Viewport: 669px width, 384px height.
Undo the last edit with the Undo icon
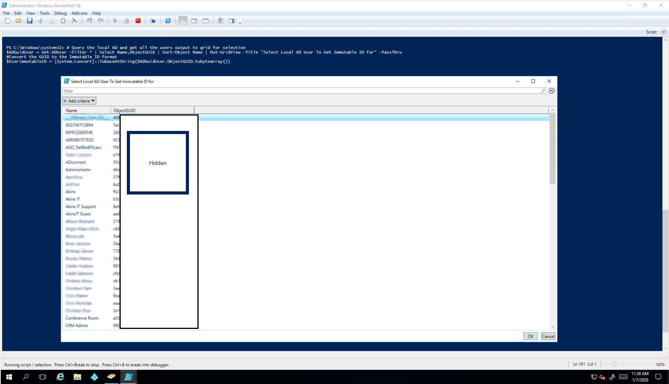(89, 20)
